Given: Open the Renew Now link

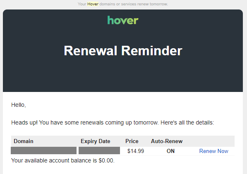Looking at the screenshot, I should [213, 151].
